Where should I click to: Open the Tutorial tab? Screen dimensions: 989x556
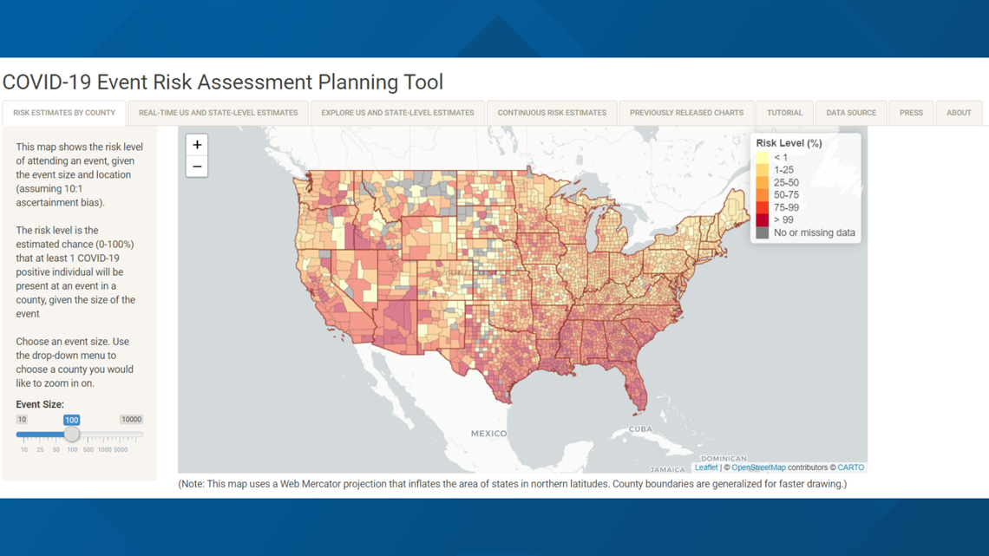point(784,113)
